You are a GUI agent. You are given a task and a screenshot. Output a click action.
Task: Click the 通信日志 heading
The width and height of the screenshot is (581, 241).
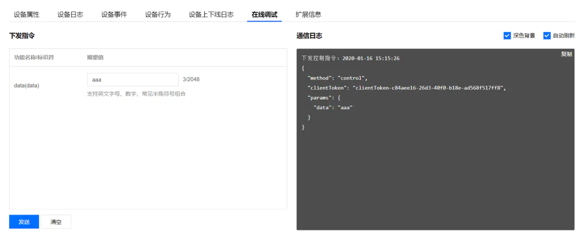309,36
